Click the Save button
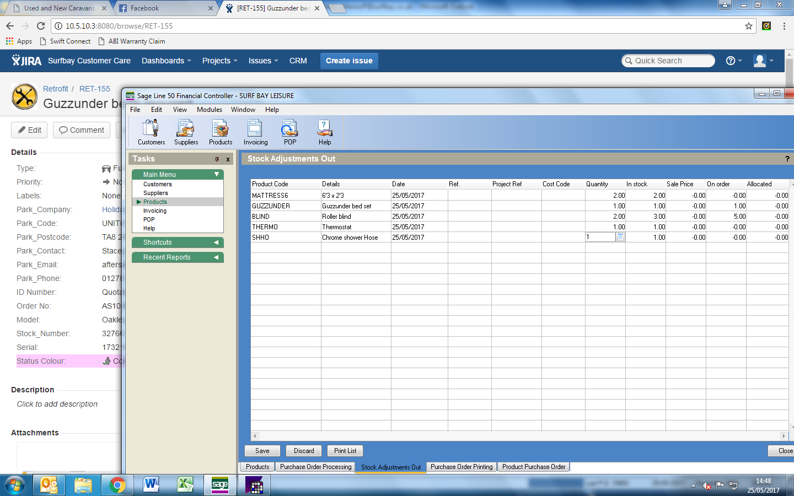 coord(262,451)
